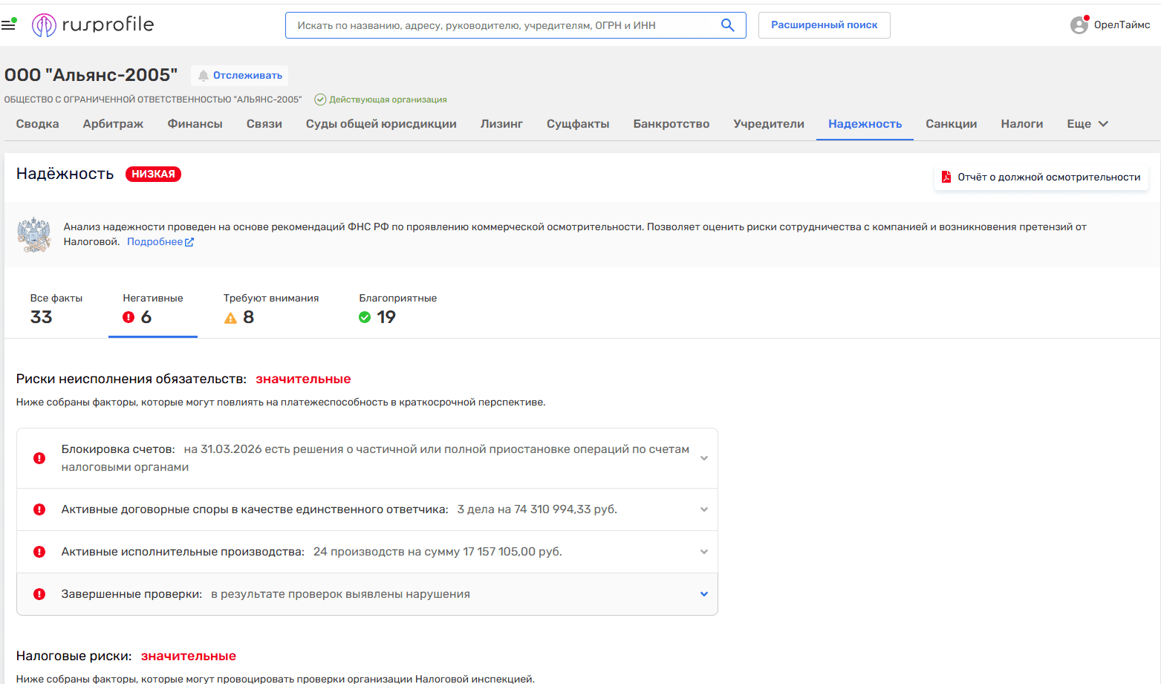
Task: Toggle Отслеживать company tracking
Action: coord(239,76)
